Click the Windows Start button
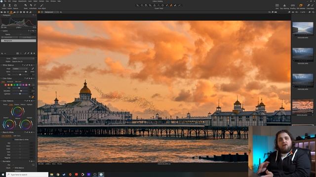The image size is (316, 177). pyautogui.click(x=3, y=175)
